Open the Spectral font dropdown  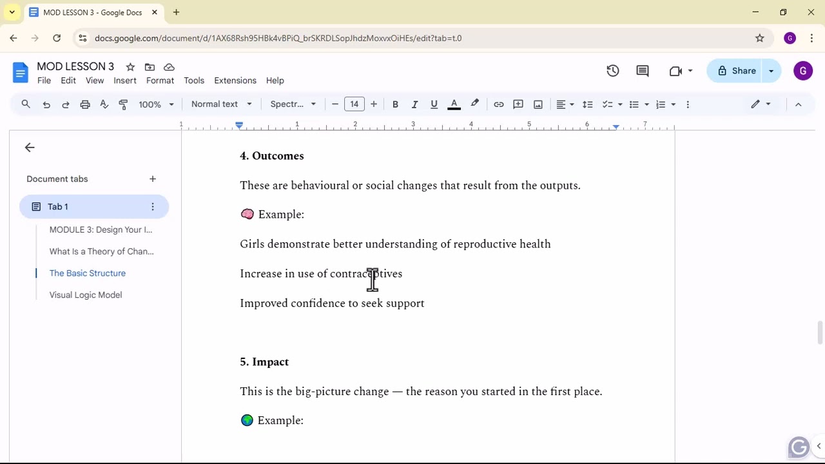(293, 104)
